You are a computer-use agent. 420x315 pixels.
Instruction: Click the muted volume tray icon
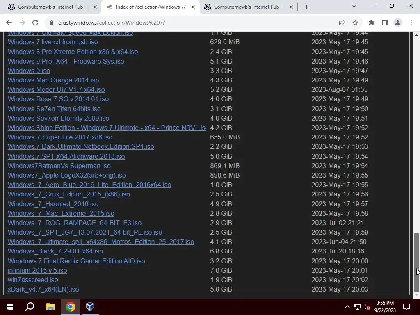tap(367, 307)
